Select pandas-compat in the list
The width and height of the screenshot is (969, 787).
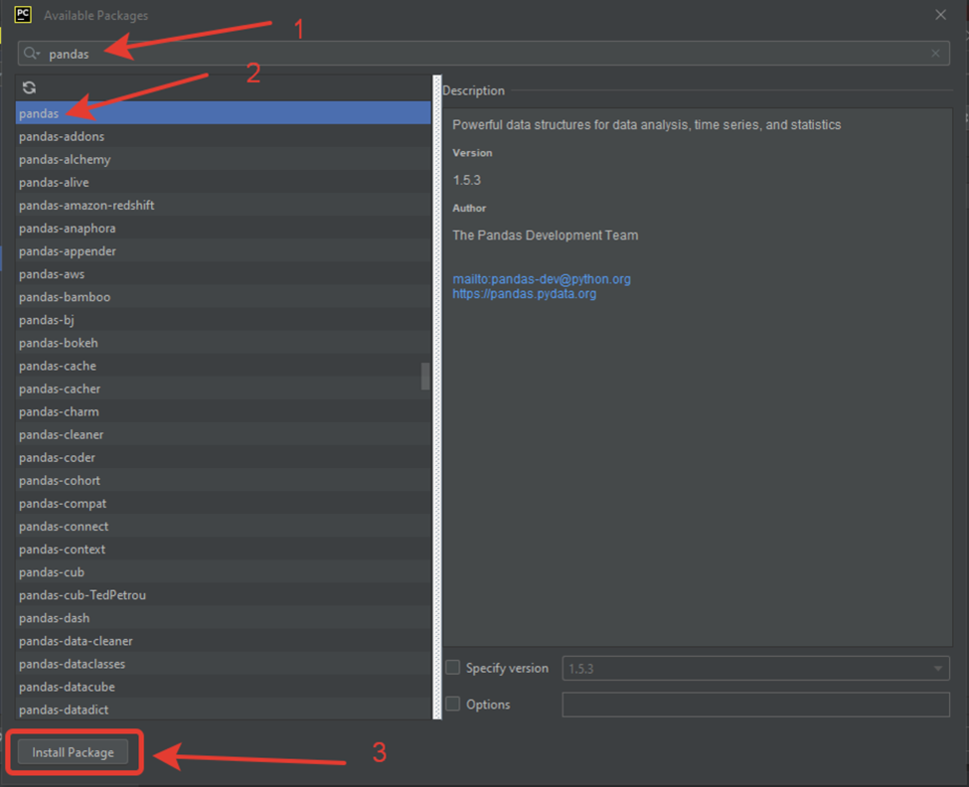223,503
